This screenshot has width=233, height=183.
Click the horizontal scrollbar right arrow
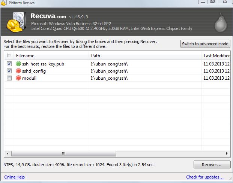(x=227, y=153)
